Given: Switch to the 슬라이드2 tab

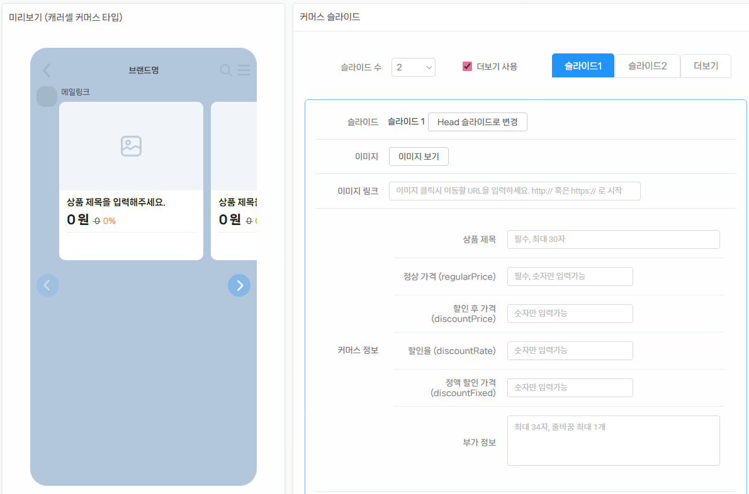Looking at the screenshot, I should [x=647, y=66].
